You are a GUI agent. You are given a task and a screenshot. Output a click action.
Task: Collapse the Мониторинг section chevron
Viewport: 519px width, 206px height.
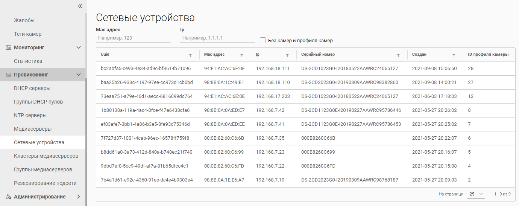[78, 47]
